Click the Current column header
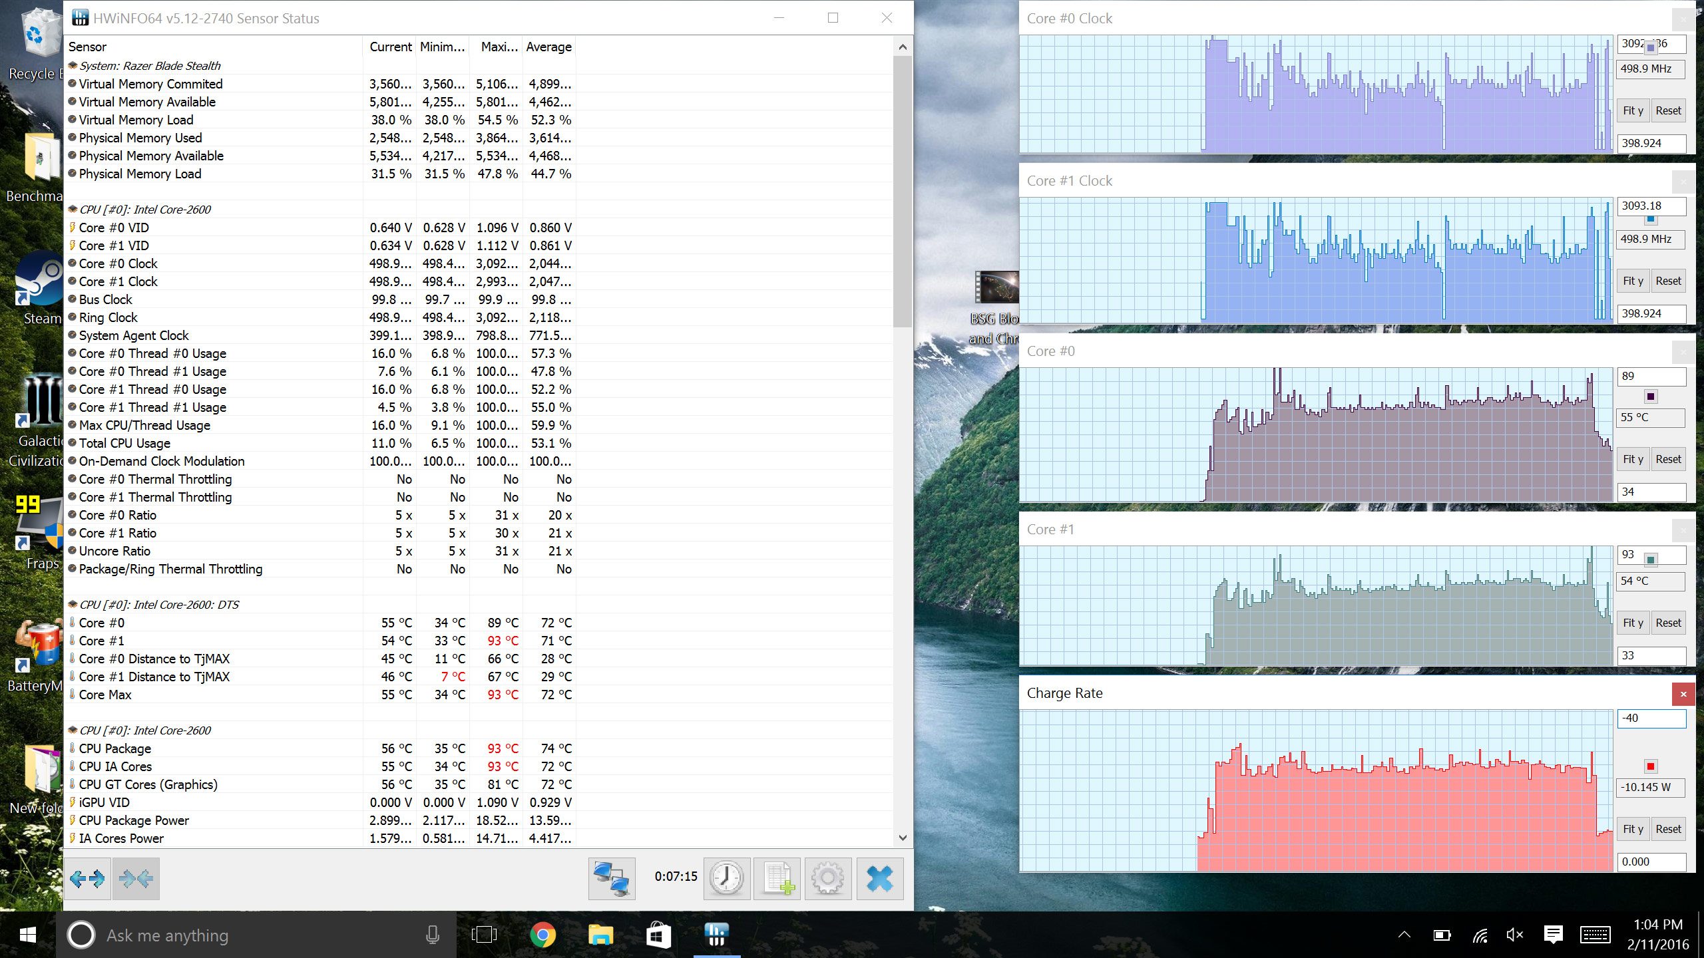This screenshot has height=958, width=1704. pyautogui.click(x=390, y=47)
